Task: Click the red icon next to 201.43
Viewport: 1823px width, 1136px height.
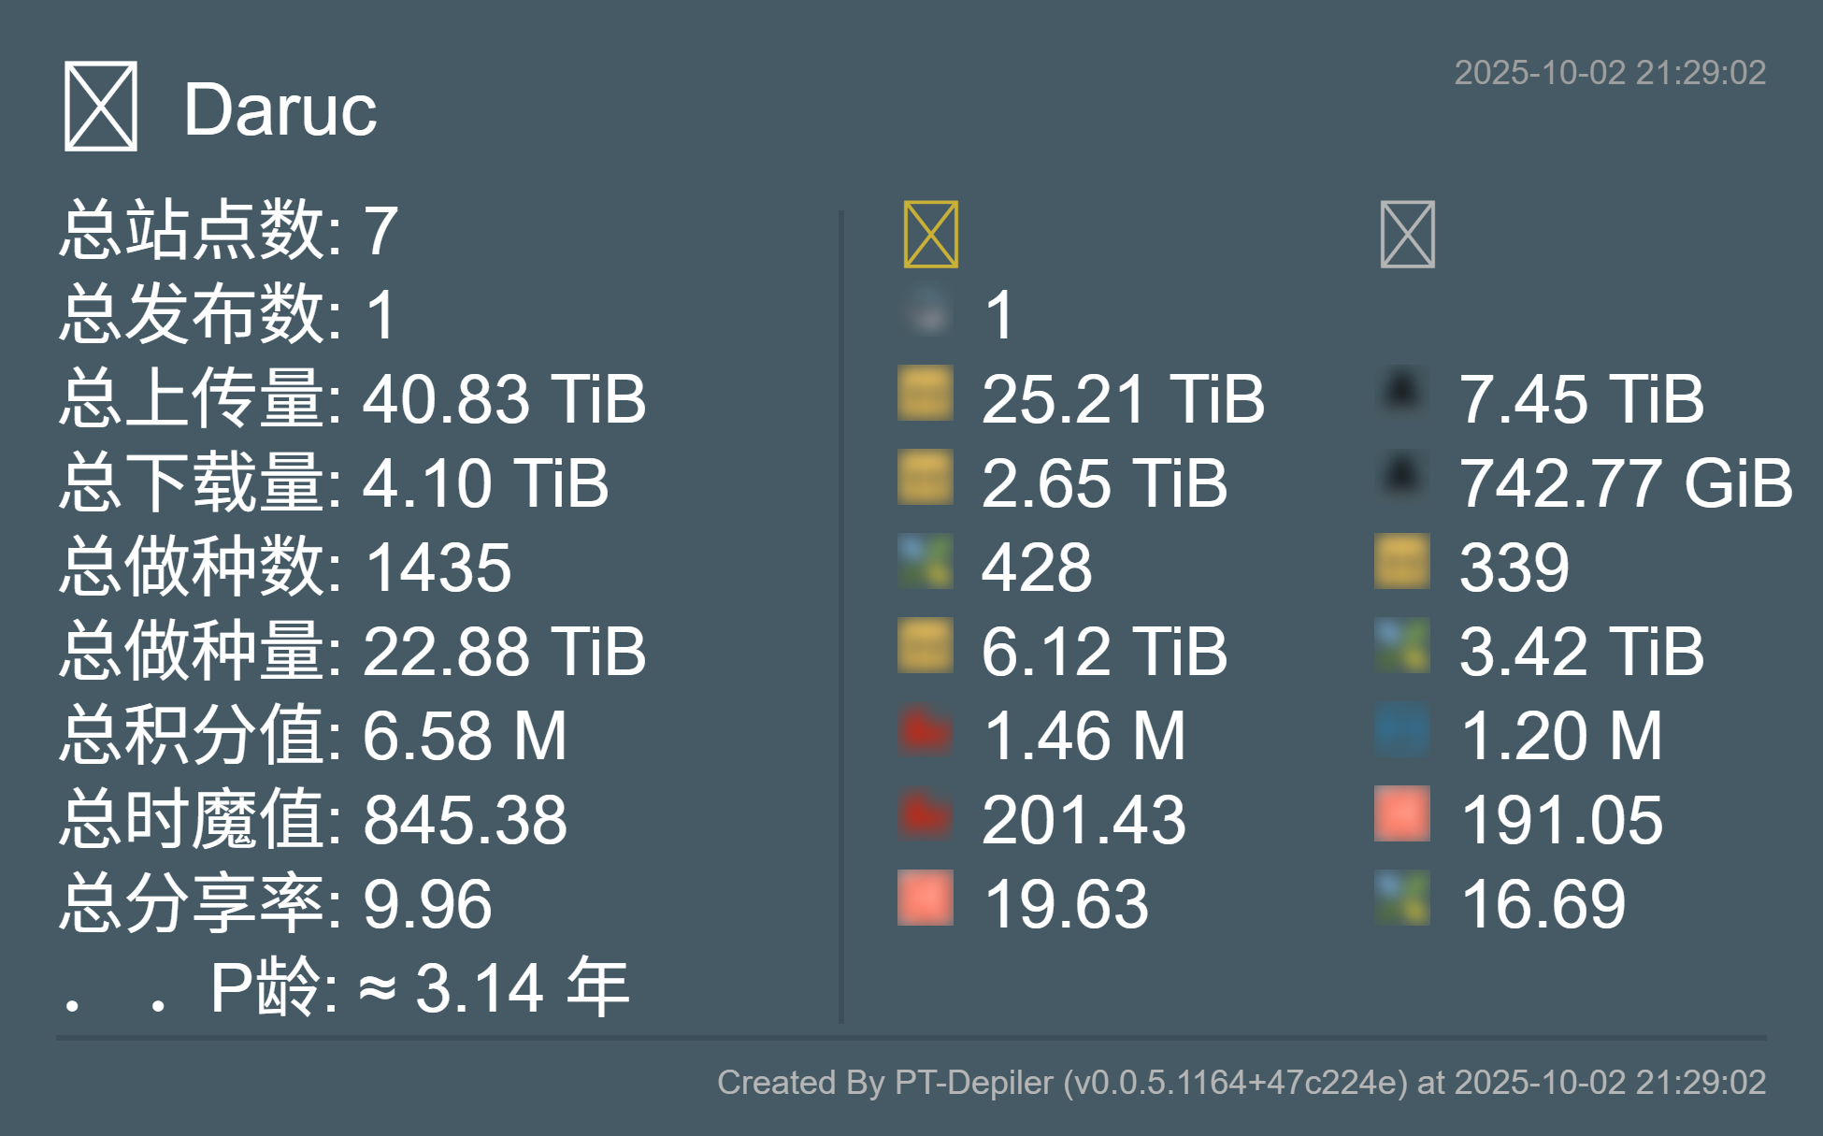Action: [926, 813]
